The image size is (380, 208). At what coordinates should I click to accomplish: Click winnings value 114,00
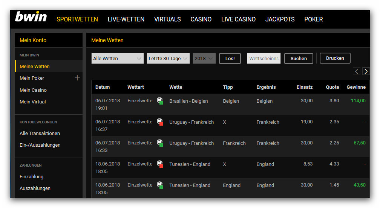tap(358, 100)
